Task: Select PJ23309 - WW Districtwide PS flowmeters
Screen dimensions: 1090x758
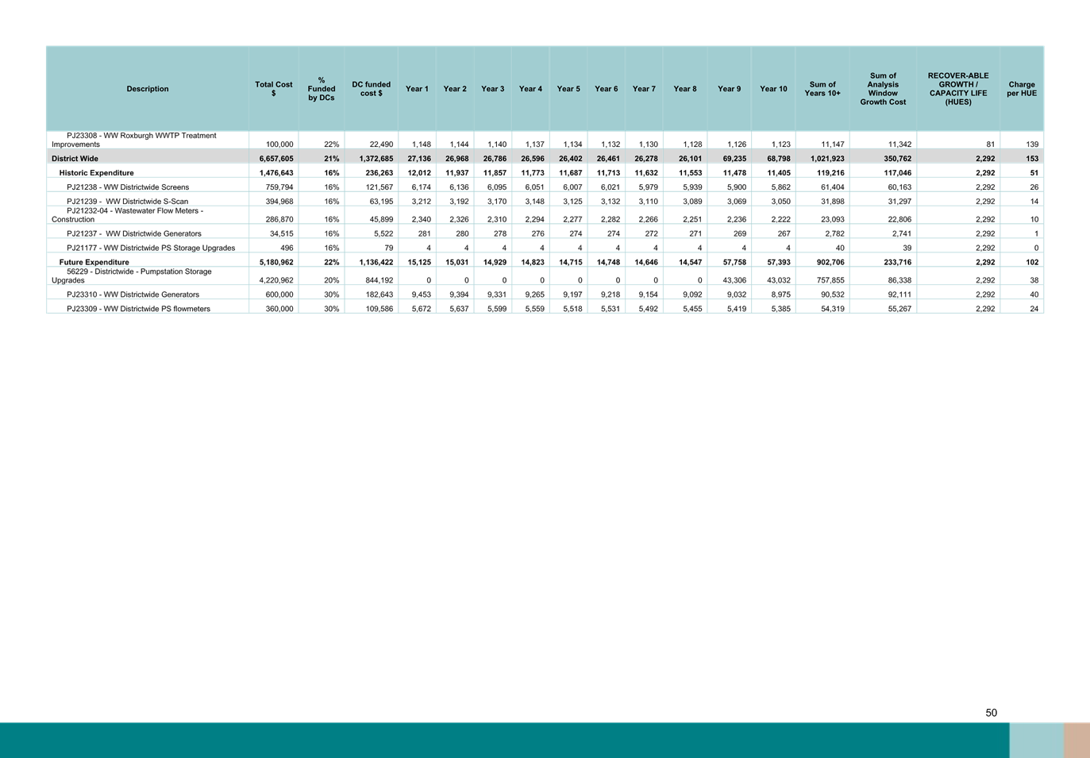Action: 139,309
